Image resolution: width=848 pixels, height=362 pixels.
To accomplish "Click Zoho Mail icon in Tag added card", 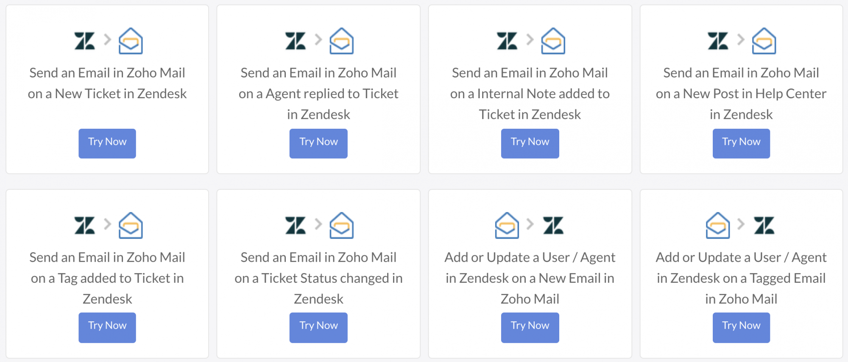I will 131,225.
